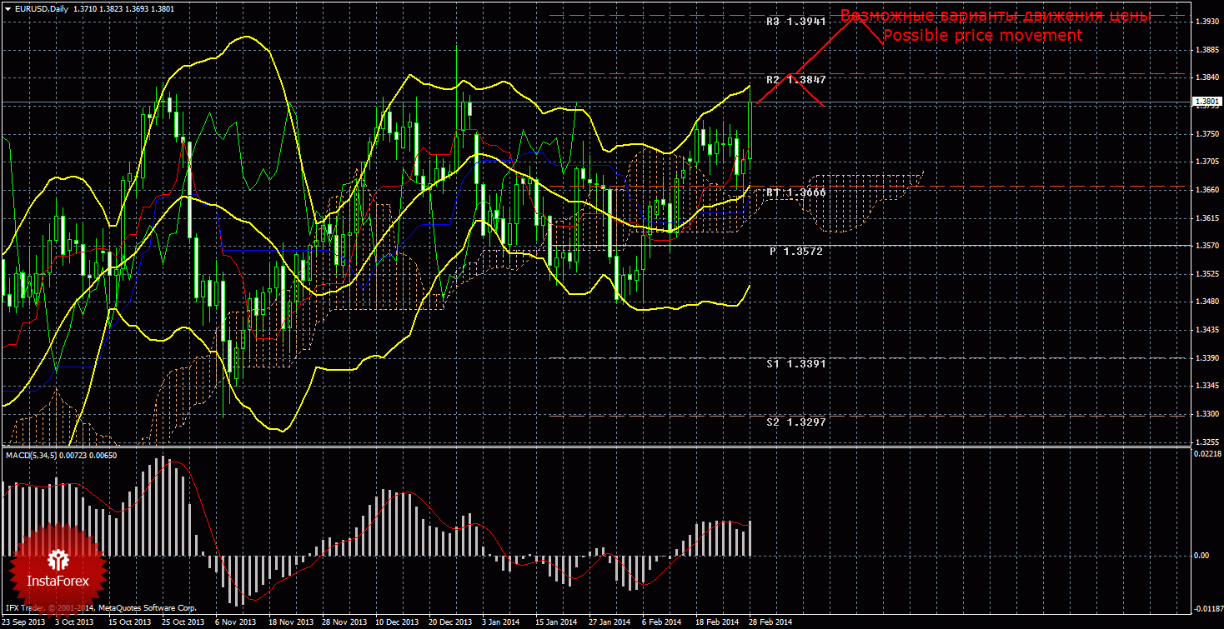The image size is (1224, 629).
Task: Select the R1 1.3666 resistance label
Action: [796, 192]
